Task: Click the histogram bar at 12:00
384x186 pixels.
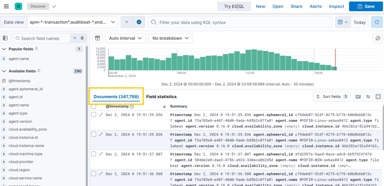Action: tap(249, 60)
